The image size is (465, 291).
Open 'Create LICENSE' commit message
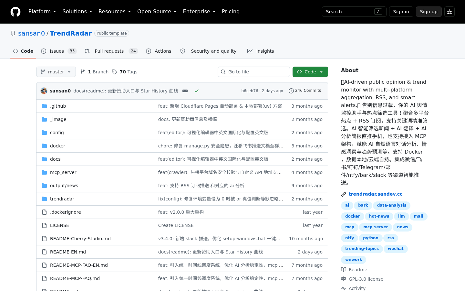pyautogui.click(x=176, y=225)
